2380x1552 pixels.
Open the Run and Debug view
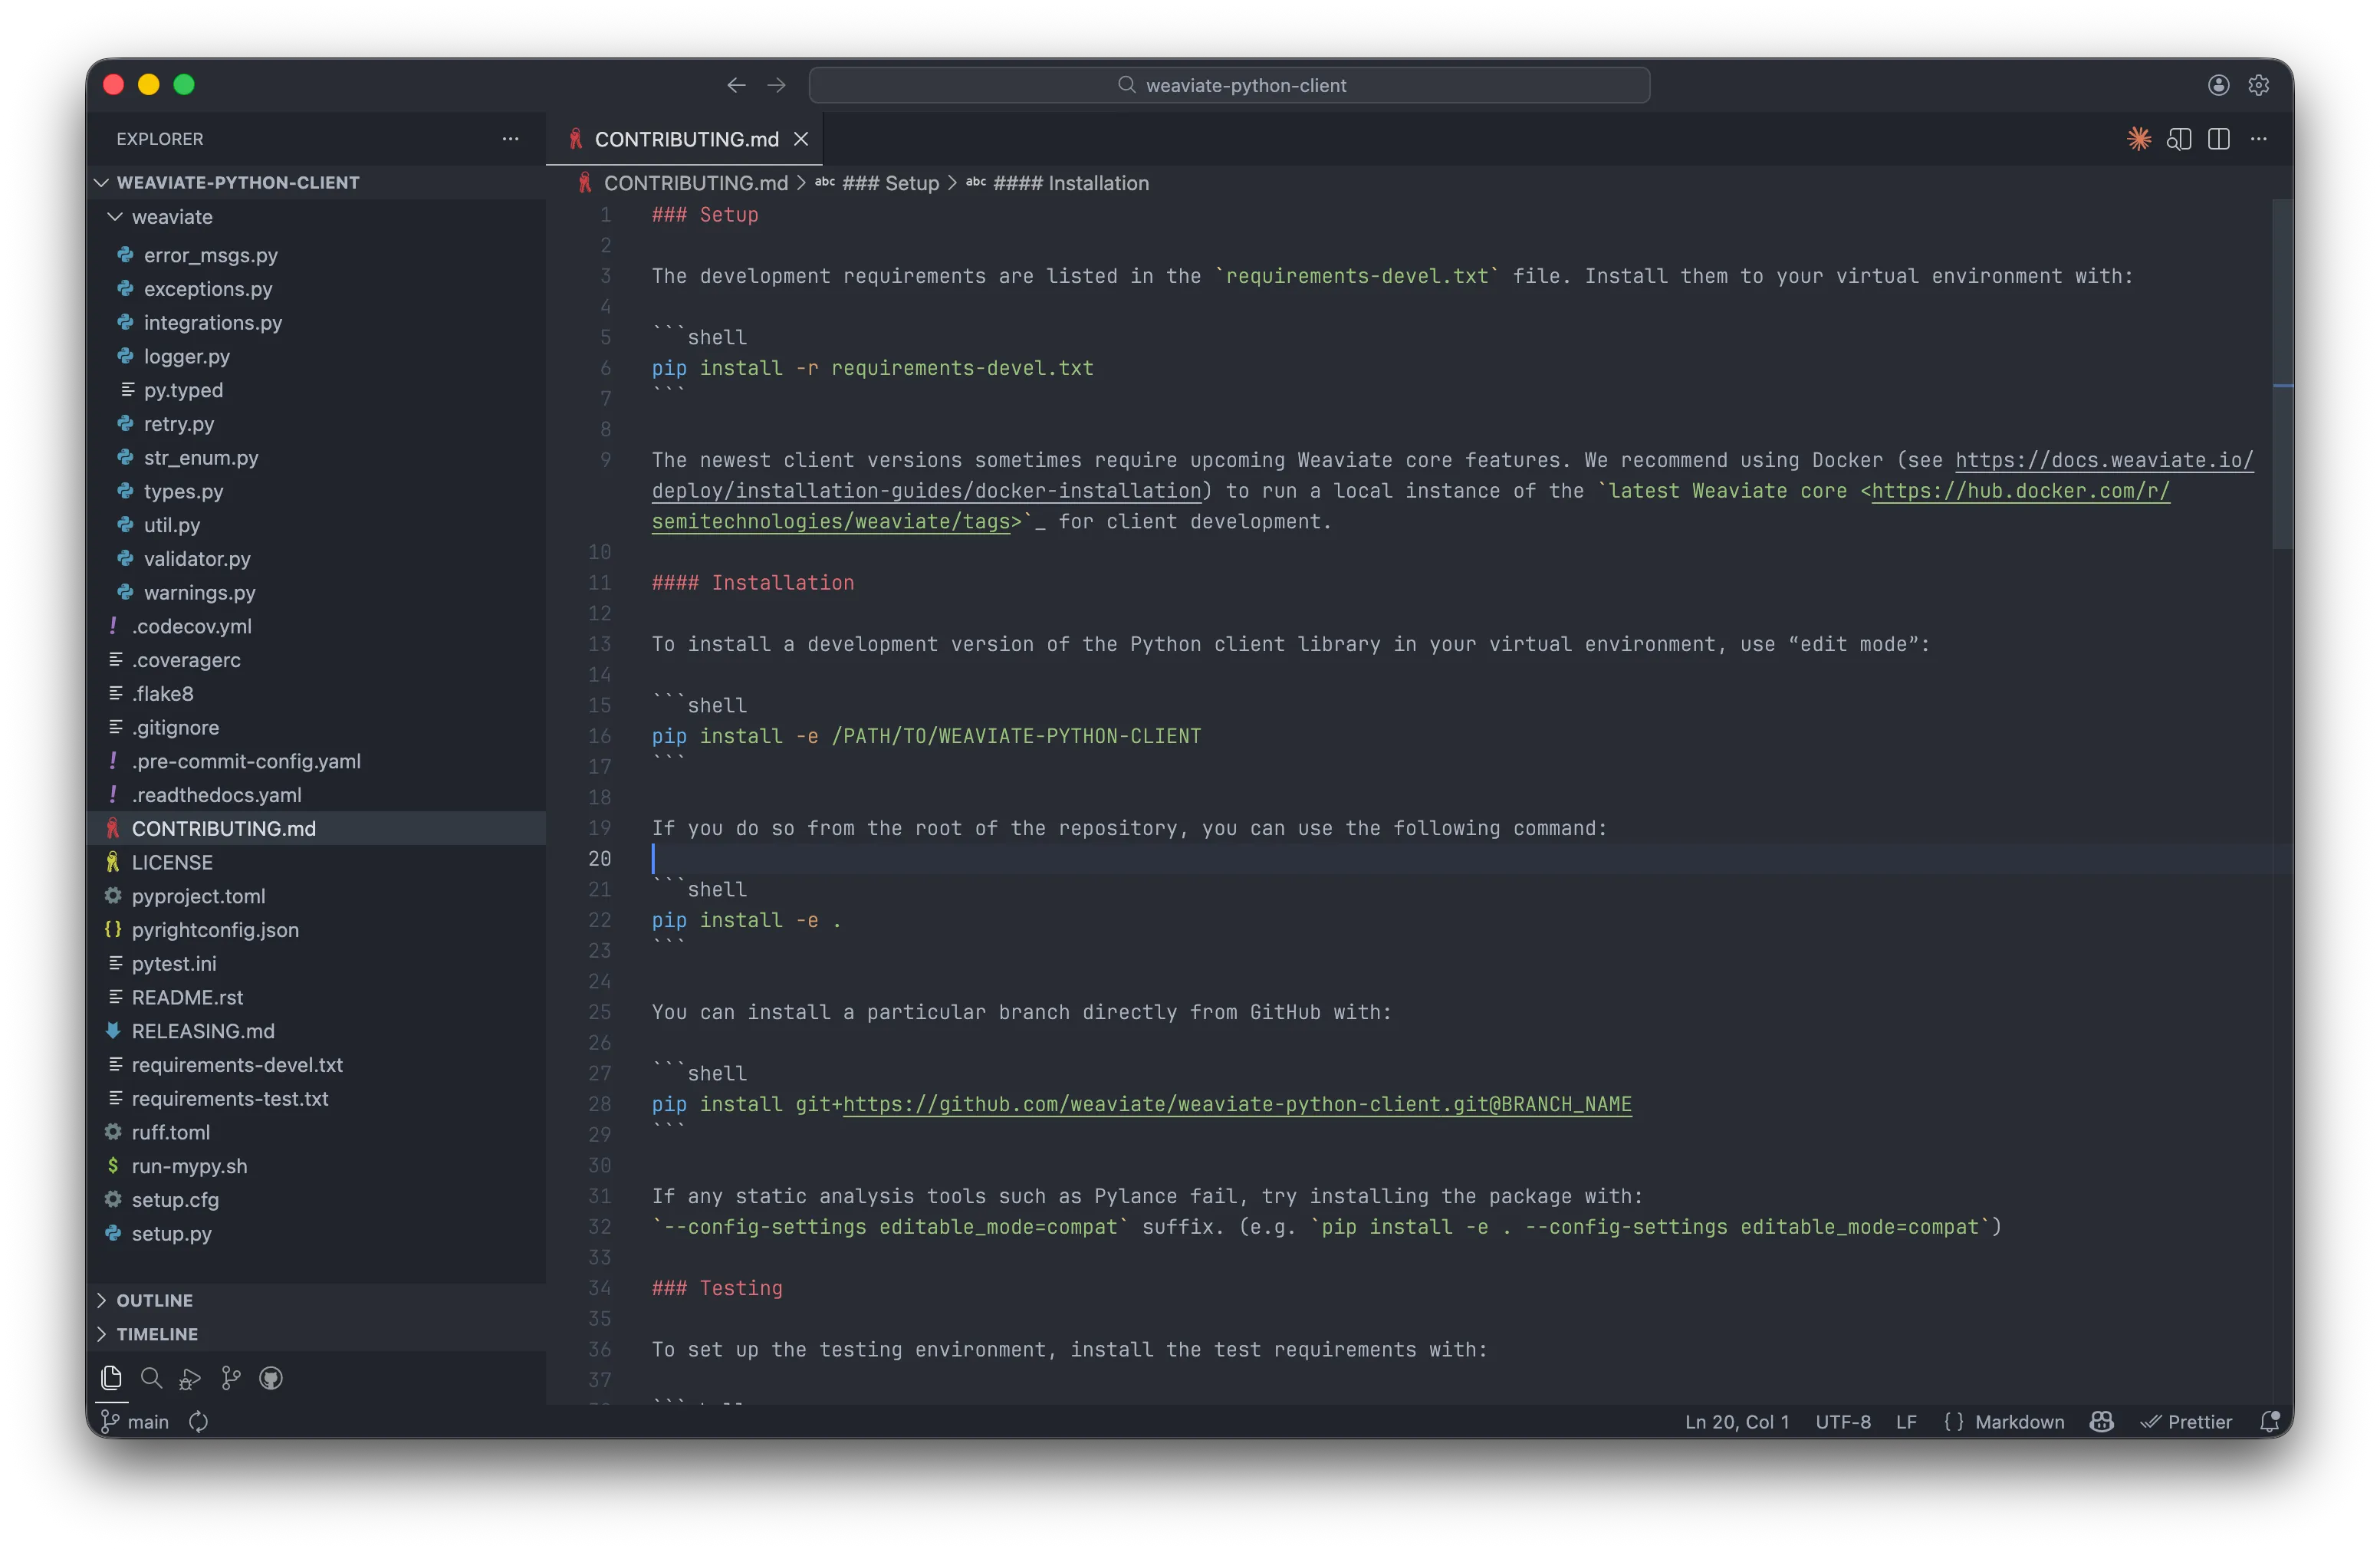point(189,1378)
